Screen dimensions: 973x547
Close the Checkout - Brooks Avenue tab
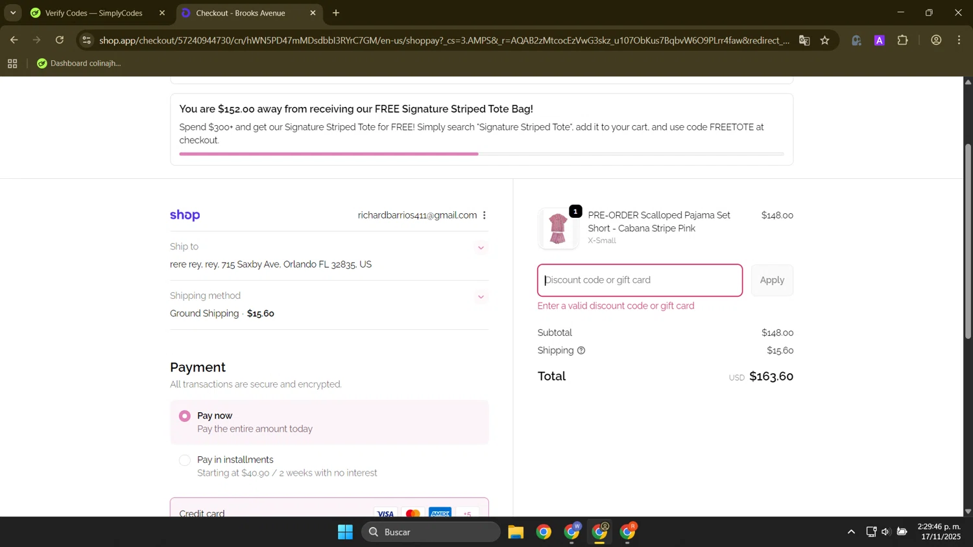[313, 13]
